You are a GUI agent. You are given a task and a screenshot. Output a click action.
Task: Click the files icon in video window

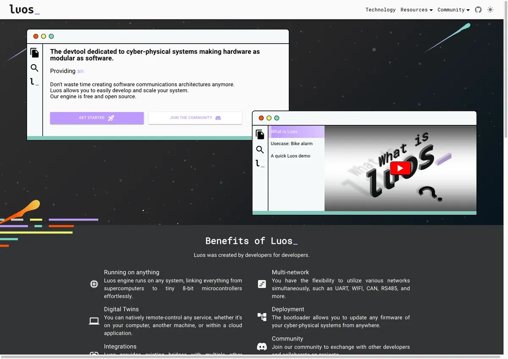coord(260,135)
